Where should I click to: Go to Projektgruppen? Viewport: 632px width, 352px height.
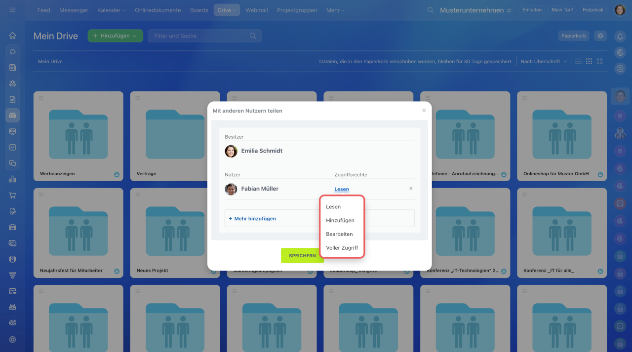(x=297, y=10)
